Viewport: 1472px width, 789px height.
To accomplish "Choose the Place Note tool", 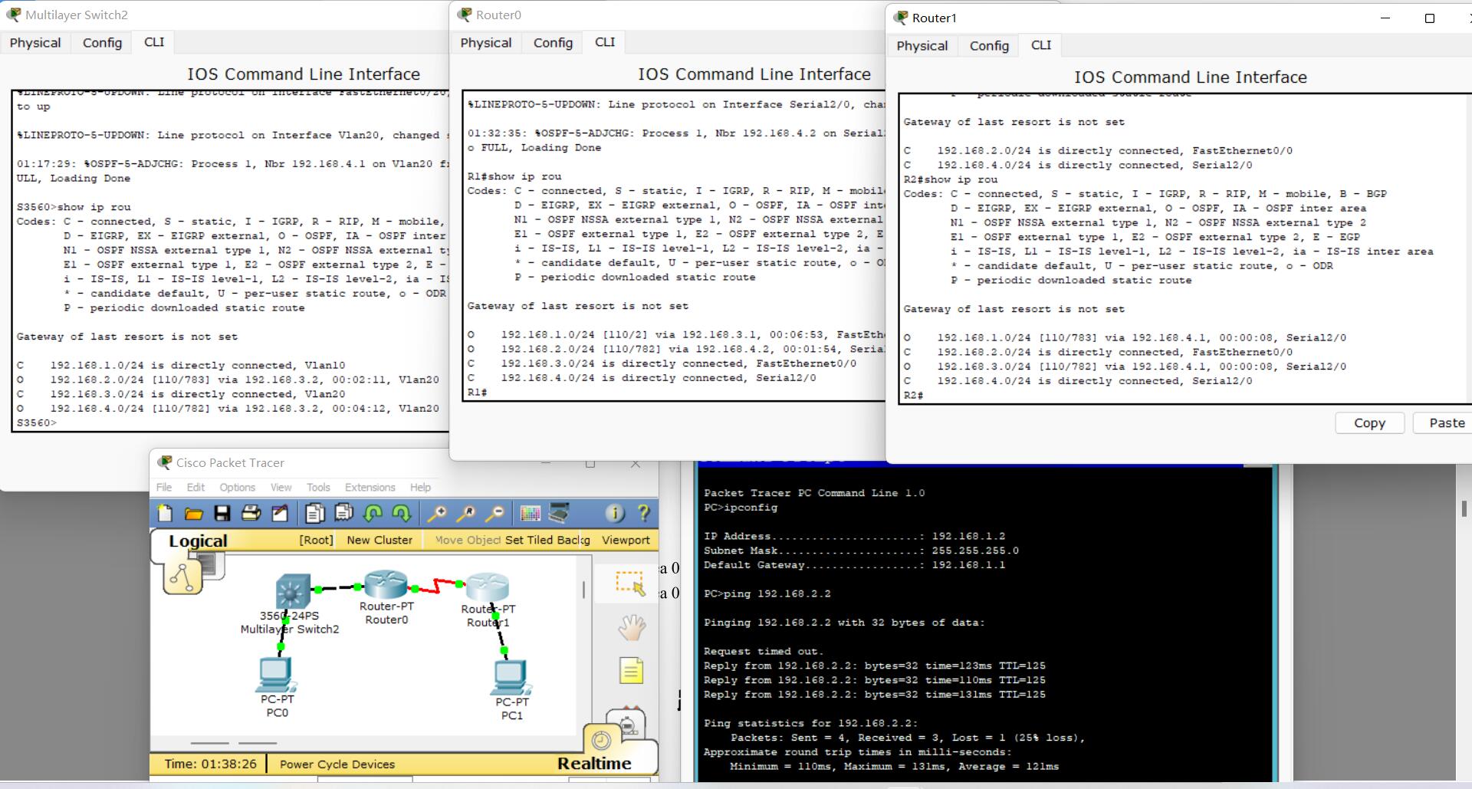I will pyautogui.click(x=631, y=671).
